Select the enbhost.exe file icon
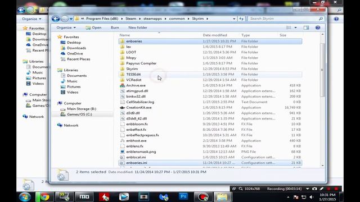The height and width of the screenshot is (202, 360). [123, 141]
